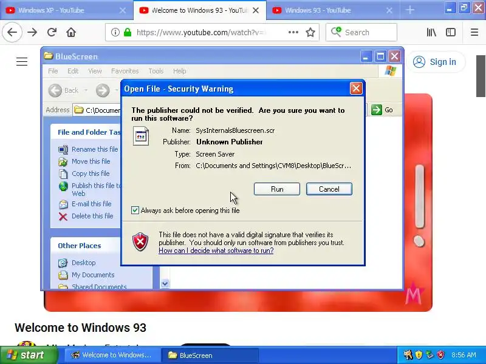Click the green Forward arrow in Explorer
486x364 pixels.
(103, 90)
